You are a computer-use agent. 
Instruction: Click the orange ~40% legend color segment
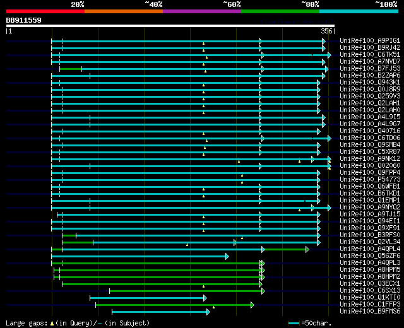pos(124,11)
